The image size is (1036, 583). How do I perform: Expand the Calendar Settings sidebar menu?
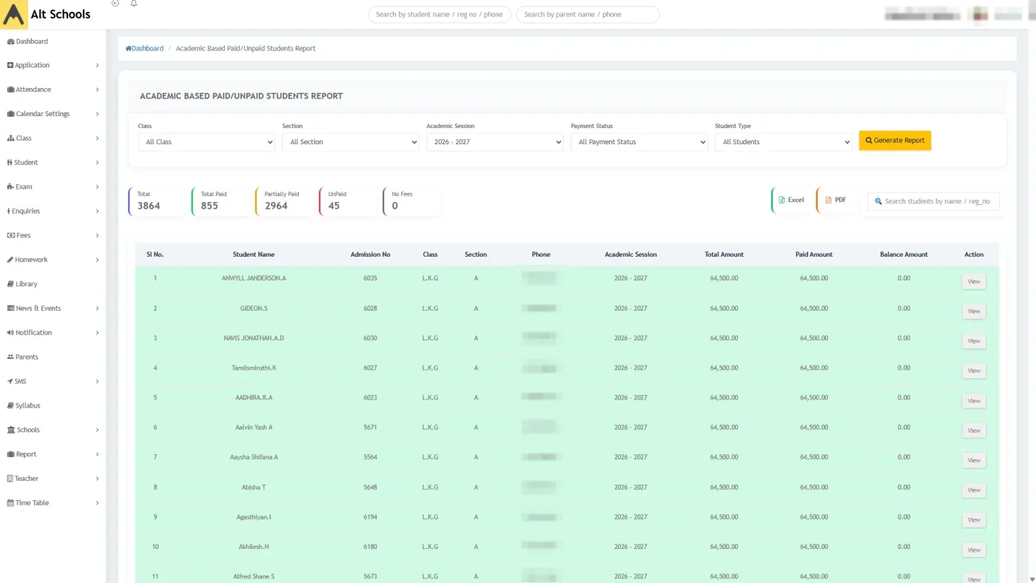point(53,114)
